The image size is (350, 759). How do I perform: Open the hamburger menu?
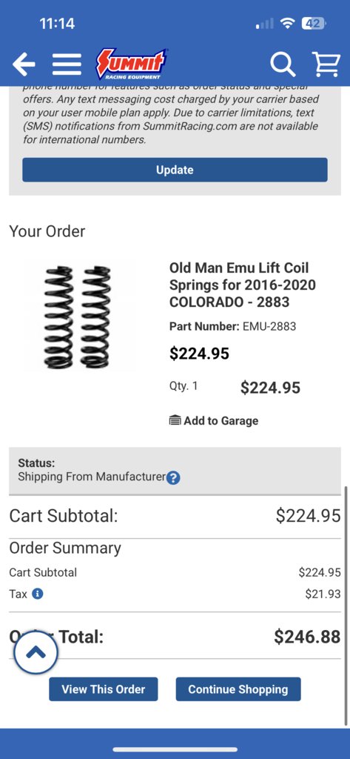[x=67, y=64]
